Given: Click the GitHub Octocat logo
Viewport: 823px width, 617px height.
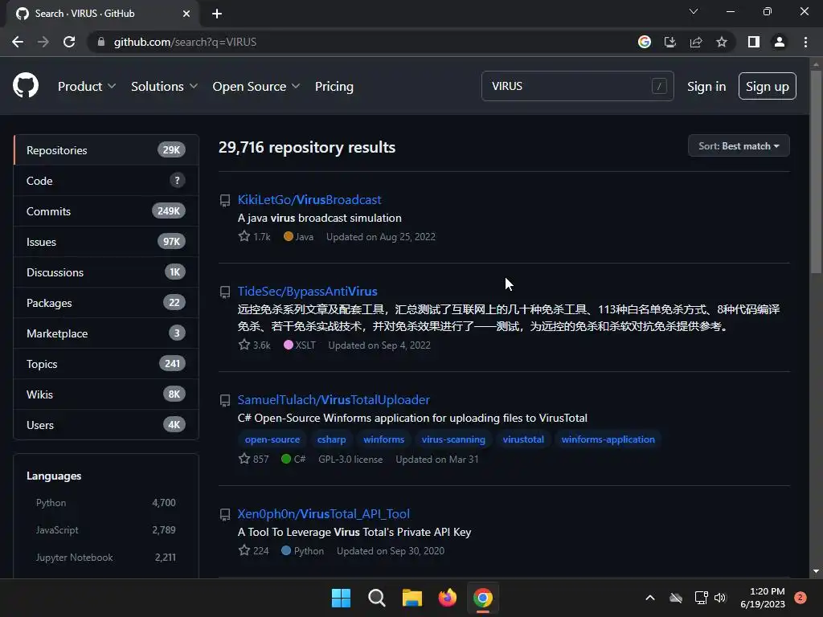Looking at the screenshot, I should (x=26, y=85).
